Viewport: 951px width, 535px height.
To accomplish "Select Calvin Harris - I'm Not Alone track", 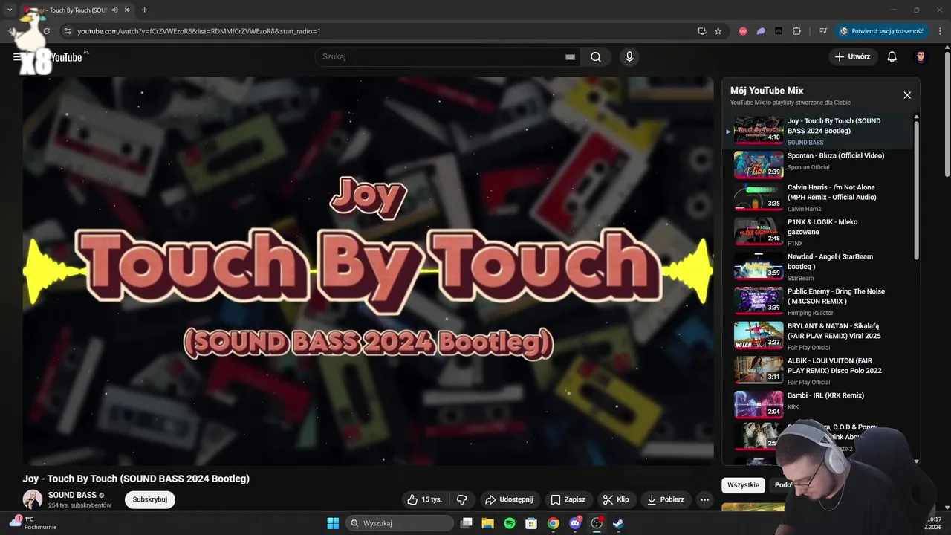I will (817, 198).
